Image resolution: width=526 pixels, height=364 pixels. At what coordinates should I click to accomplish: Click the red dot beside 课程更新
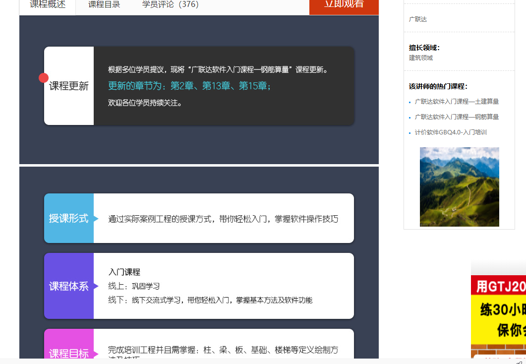click(44, 78)
